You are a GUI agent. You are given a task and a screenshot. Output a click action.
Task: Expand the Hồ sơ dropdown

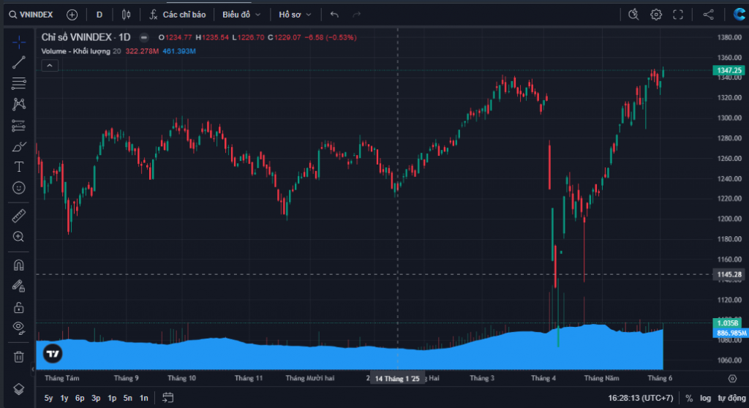295,15
